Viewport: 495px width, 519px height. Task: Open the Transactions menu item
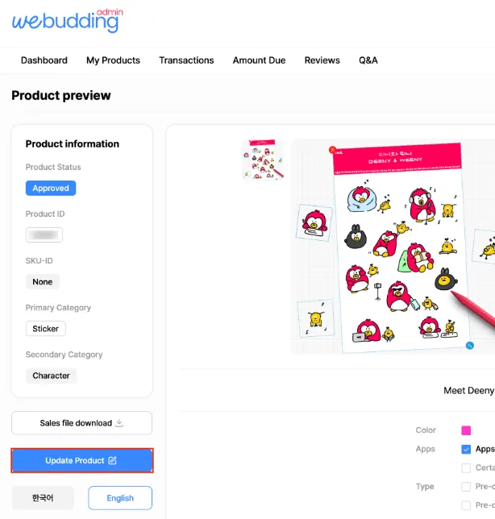[x=186, y=60]
